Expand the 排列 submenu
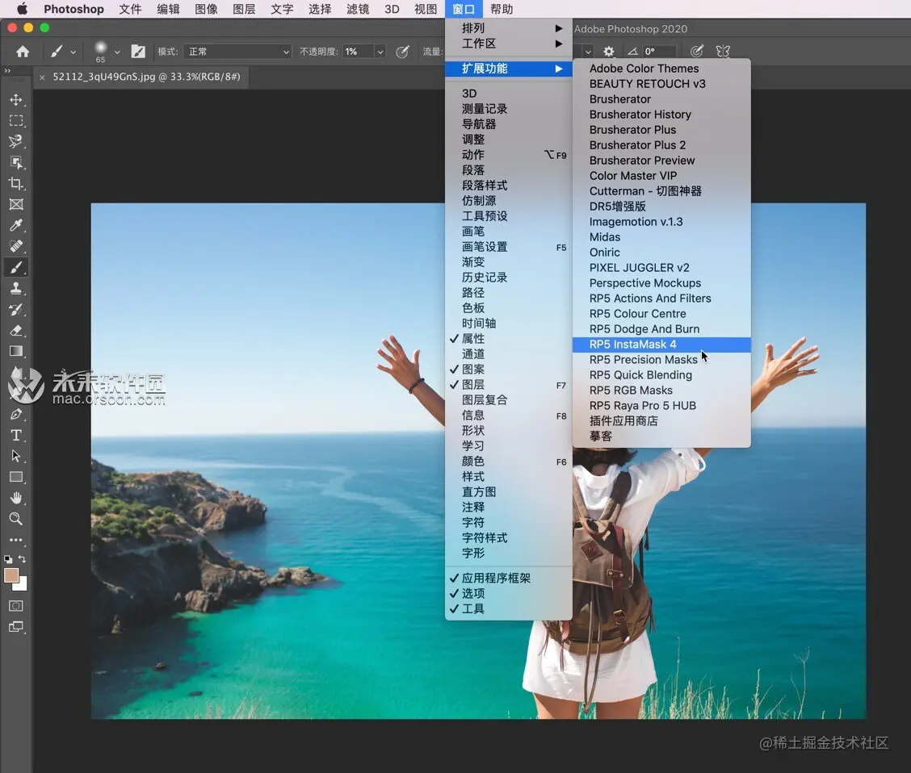 tap(508, 28)
